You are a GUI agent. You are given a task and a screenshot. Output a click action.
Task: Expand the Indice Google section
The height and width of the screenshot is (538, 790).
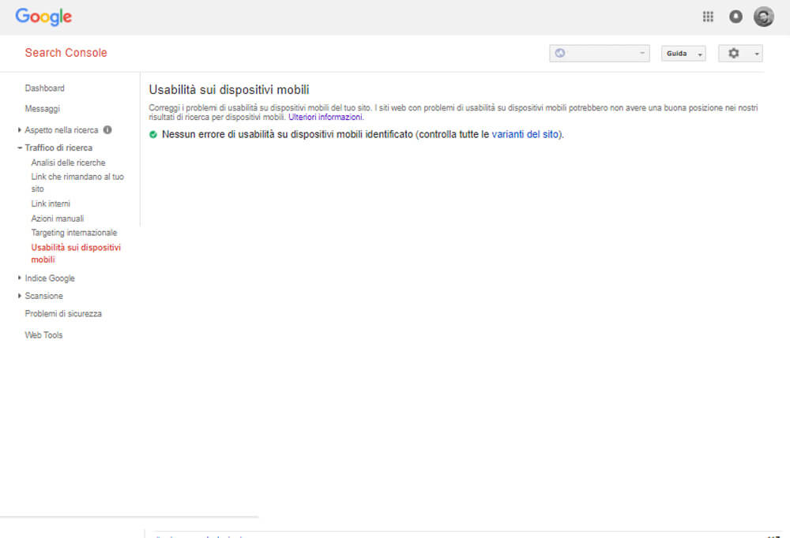point(19,278)
